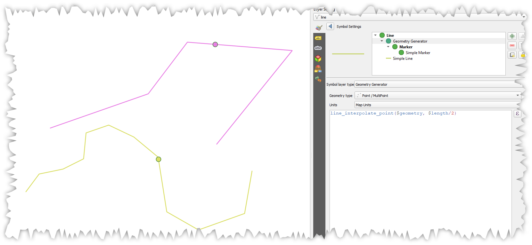Remove symbol layer with minus button
This screenshot has width=532, height=245.
[x=512, y=45]
